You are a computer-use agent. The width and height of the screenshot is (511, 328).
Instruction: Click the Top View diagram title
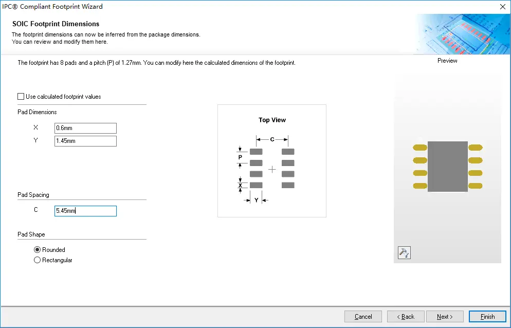point(272,120)
